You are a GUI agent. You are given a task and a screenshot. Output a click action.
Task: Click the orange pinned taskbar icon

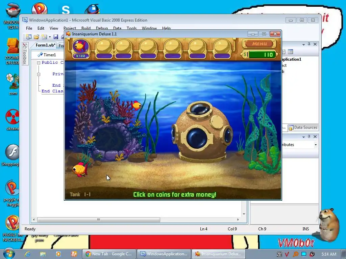74,254
